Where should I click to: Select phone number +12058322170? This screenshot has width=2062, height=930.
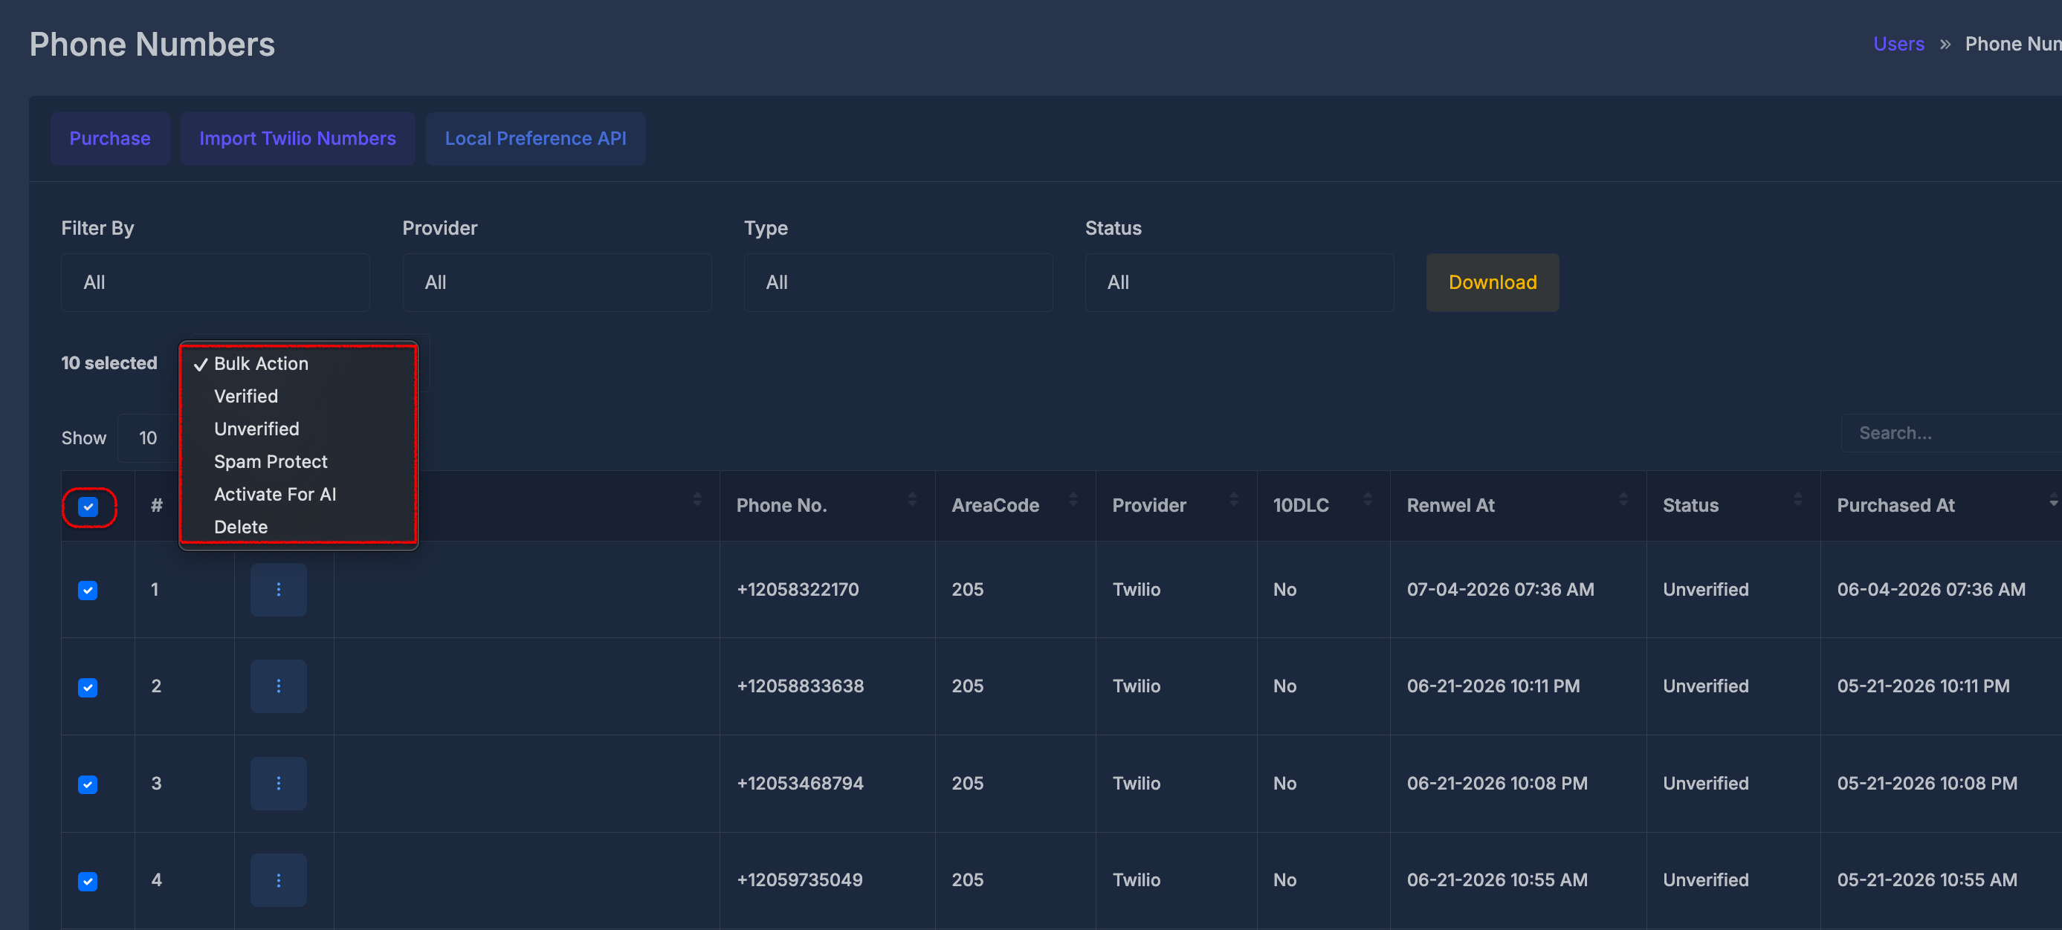coord(798,589)
